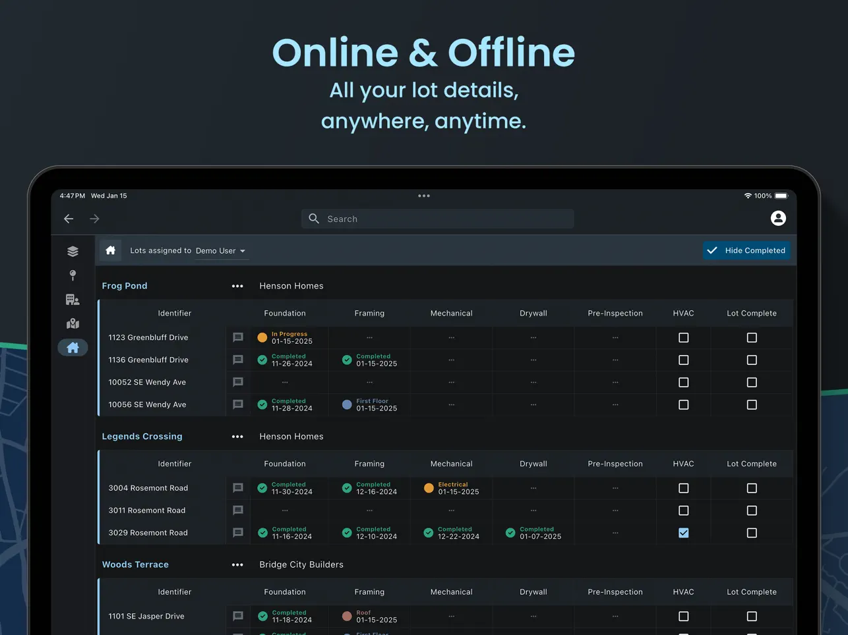This screenshot has height=635, width=848.
Task: Check HVAC for 1123 Greenbluff Drive
Action: coord(684,338)
